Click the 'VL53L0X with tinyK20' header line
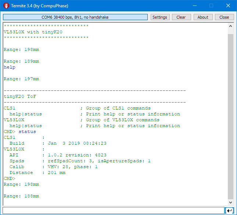 (x=33, y=32)
